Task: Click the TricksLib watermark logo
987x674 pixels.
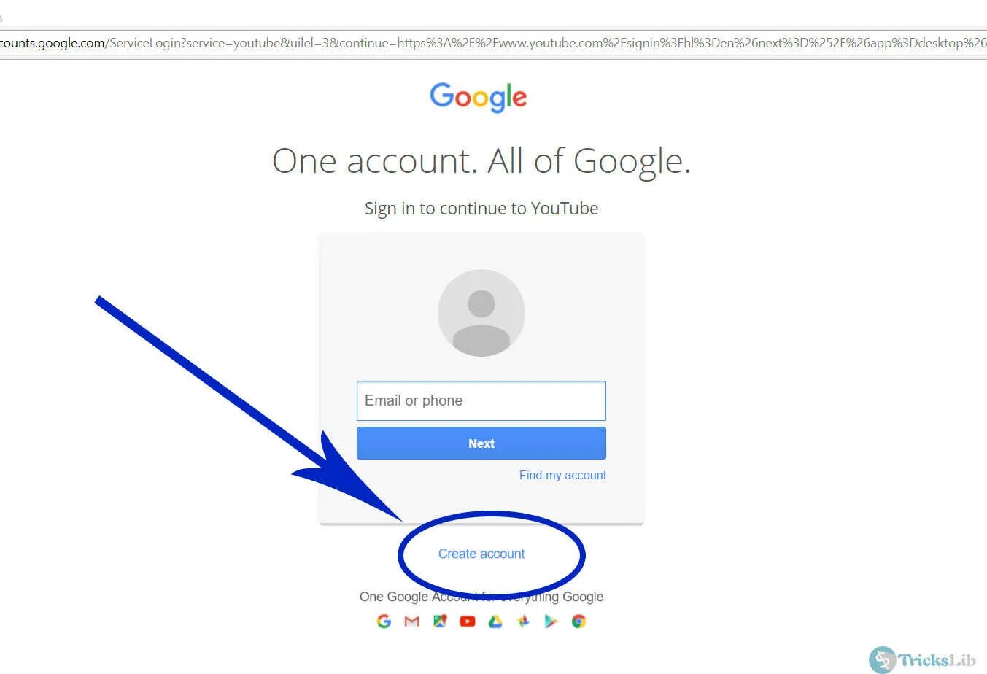Action: [x=923, y=659]
